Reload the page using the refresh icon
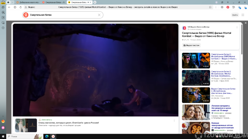The height and width of the screenshot is (139, 248). tap(21, 7)
